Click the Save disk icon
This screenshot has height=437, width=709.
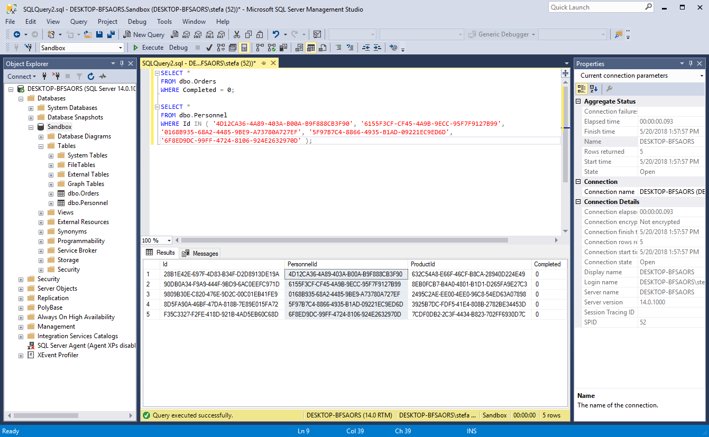99,34
